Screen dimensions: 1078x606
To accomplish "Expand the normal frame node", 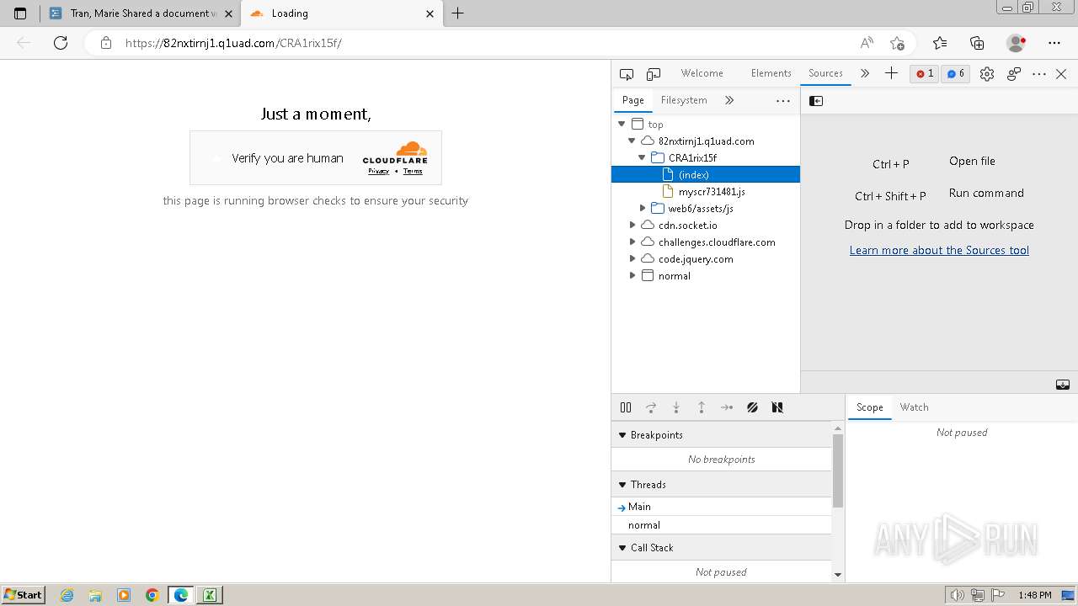I will tap(632, 275).
